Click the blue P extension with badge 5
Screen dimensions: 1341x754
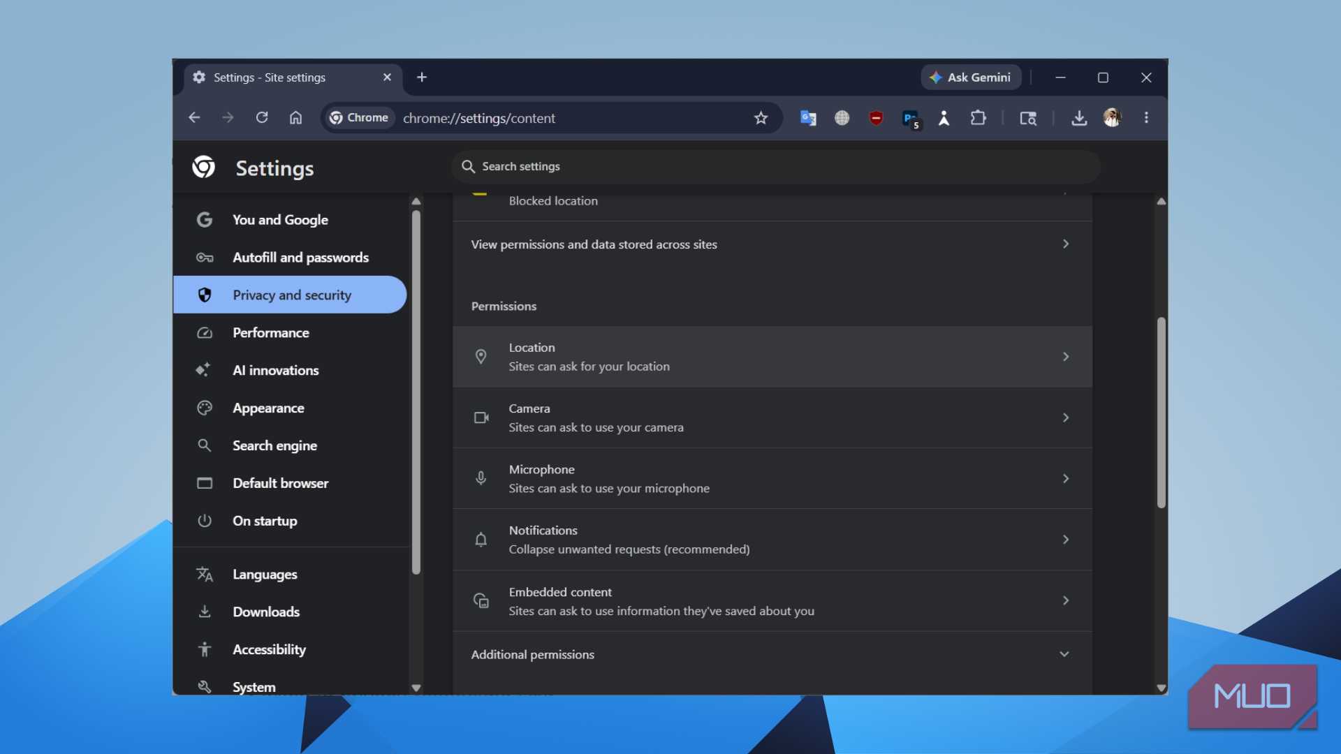pos(911,119)
